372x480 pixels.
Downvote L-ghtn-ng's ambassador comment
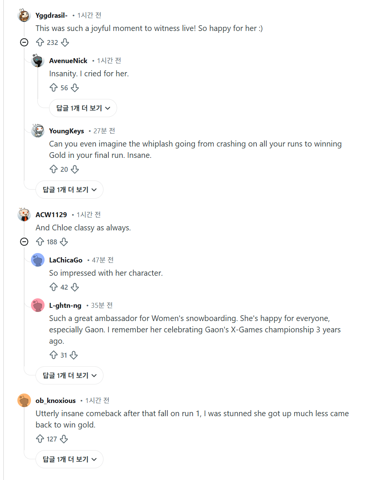click(74, 355)
